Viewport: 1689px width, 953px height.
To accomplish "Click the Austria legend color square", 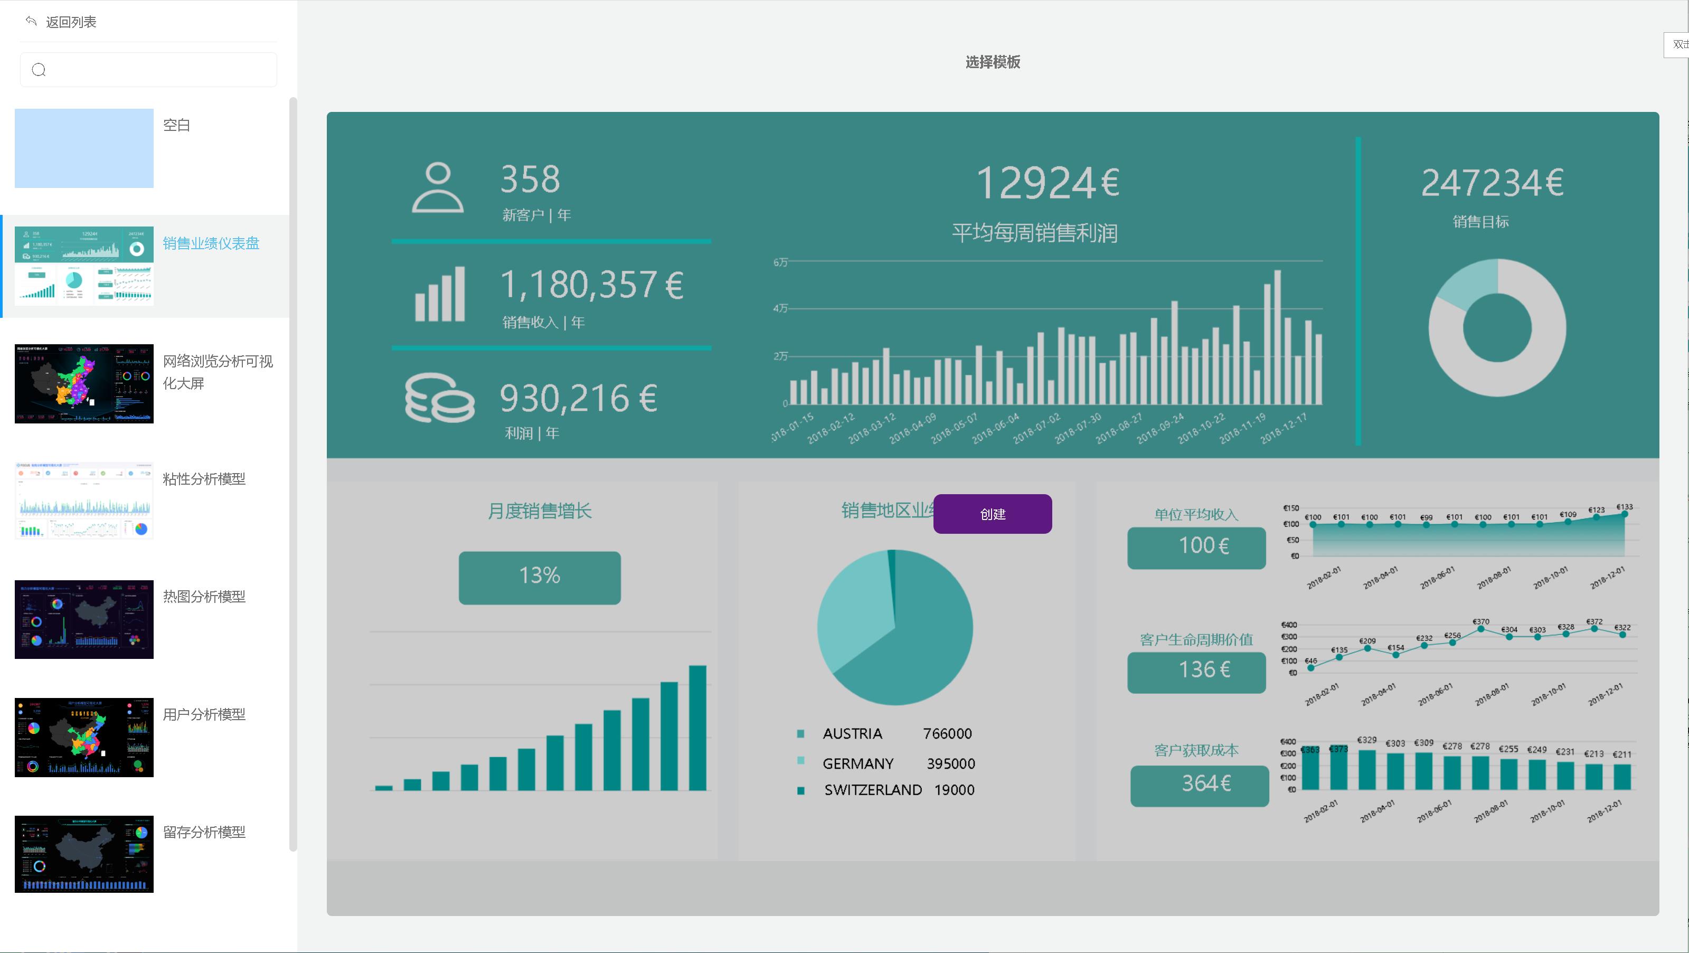I will pos(800,734).
